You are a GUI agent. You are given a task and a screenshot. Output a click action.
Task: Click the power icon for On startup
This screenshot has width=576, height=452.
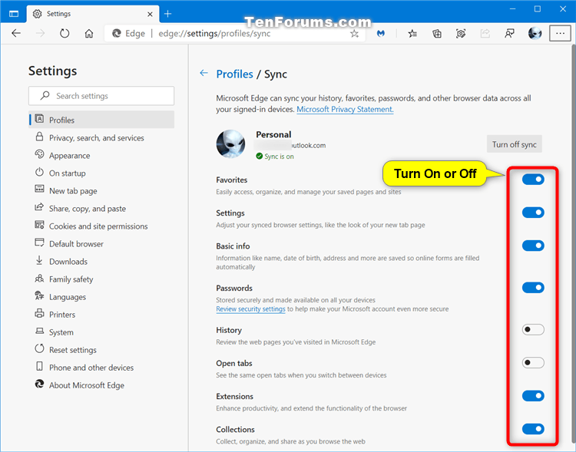pyautogui.click(x=39, y=172)
